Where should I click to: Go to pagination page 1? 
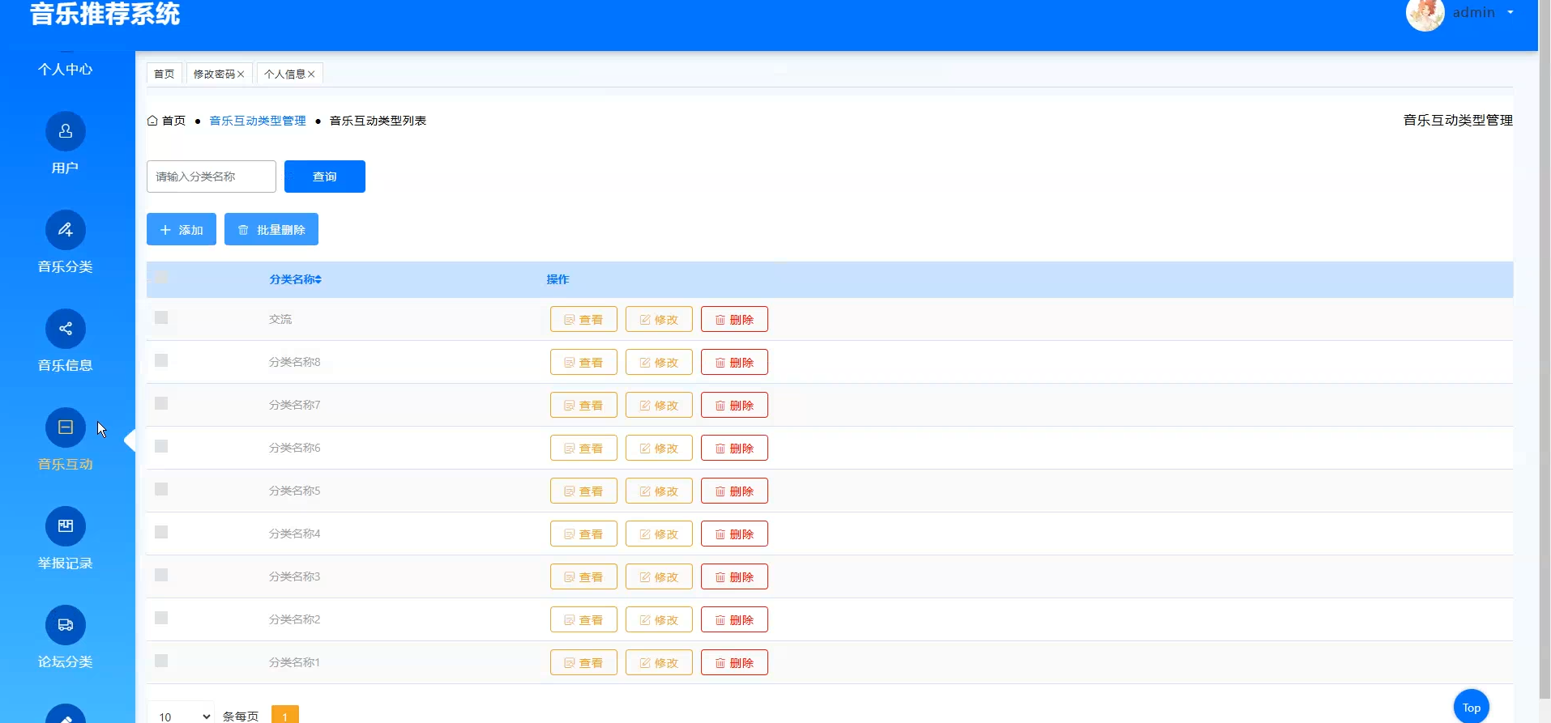[285, 715]
